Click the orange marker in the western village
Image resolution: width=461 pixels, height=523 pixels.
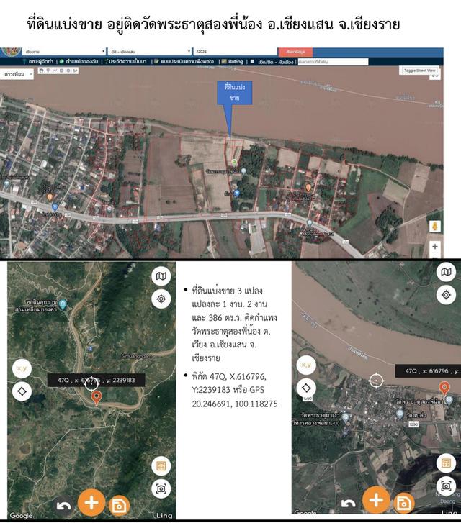[x=50, y=197]
